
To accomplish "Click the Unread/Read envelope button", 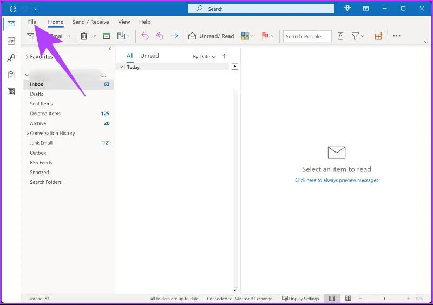I will (211, 36).
